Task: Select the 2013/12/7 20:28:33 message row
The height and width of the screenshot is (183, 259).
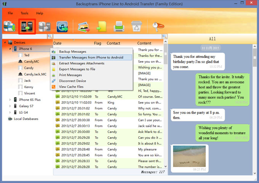Action: point(109,161)
